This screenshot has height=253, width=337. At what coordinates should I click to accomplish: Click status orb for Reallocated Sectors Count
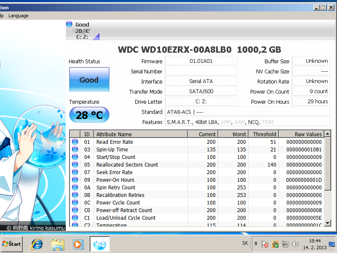[75, 164]
